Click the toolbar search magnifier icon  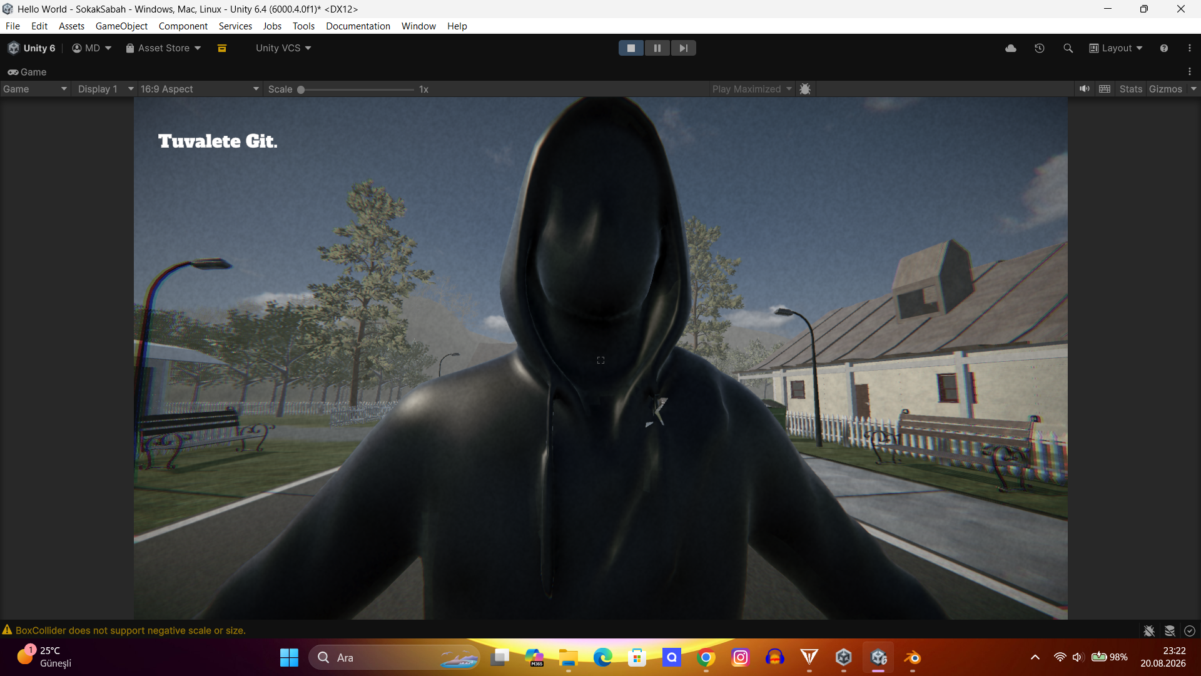[x=1068, y=48]
